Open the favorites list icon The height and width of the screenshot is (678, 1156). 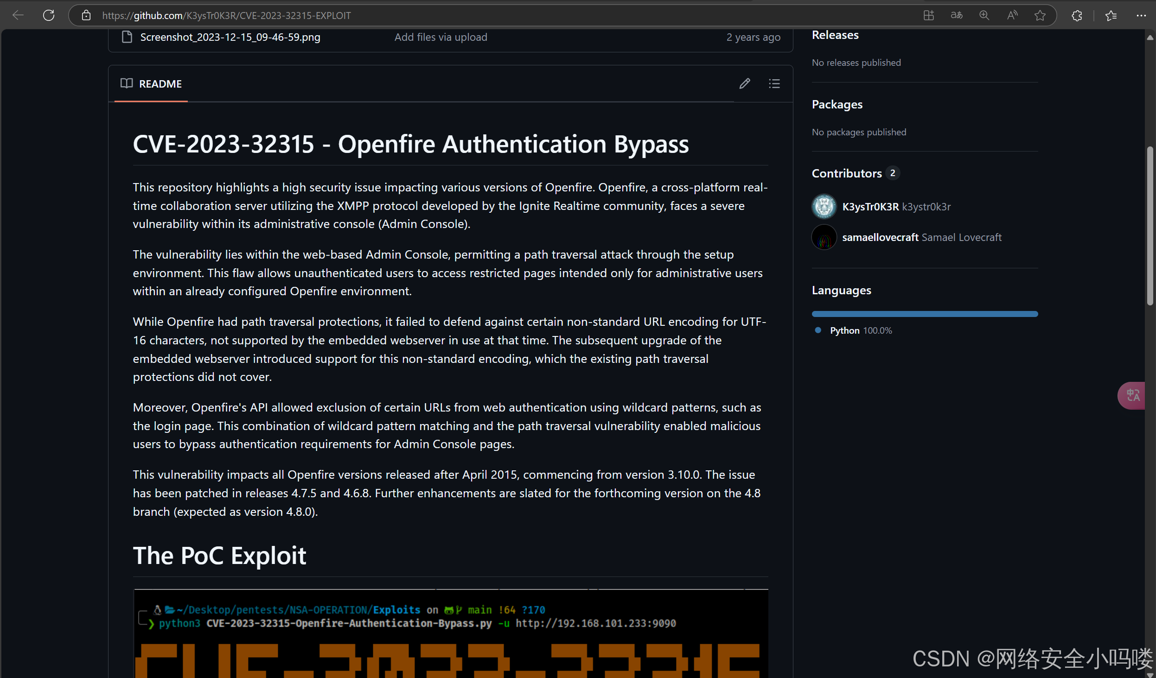point(1111,15)
